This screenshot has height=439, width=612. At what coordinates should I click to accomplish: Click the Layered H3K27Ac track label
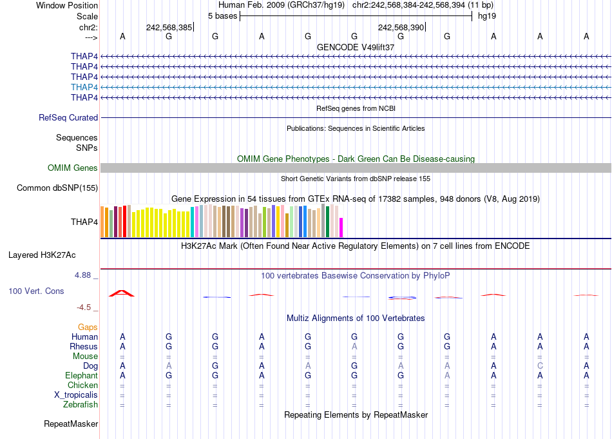(x=42, y=255)
